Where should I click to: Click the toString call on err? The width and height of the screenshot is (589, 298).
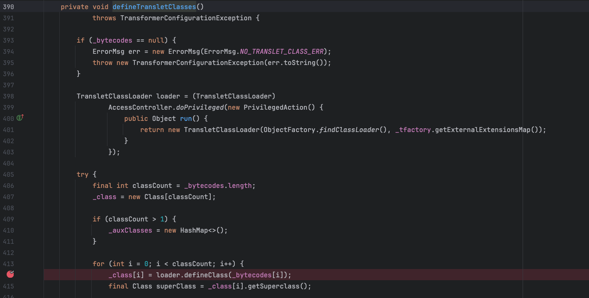coord(299,62)
